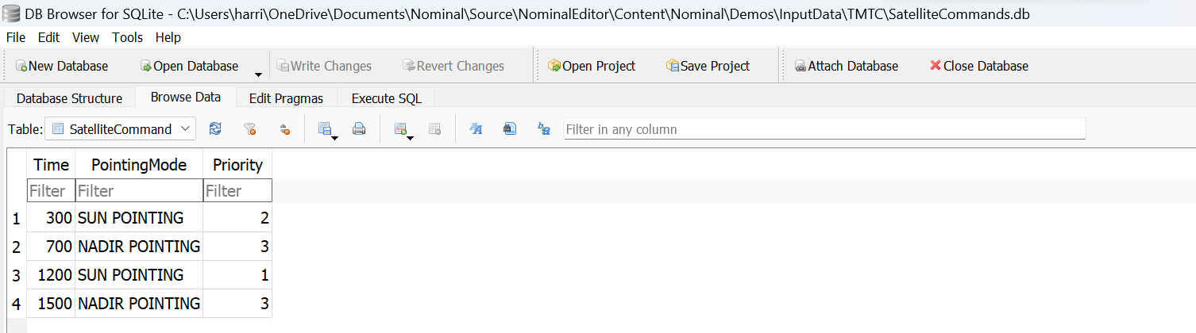This screenshot has height=333, width=1196.
Task: Switch to the Execute SQL tab
Action: coord(387,98)
